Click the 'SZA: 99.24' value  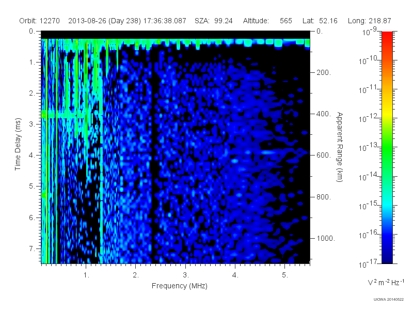214,21
